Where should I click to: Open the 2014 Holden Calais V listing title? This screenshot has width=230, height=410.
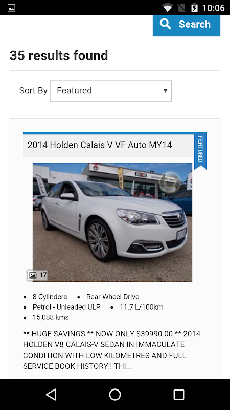[100, 145]
